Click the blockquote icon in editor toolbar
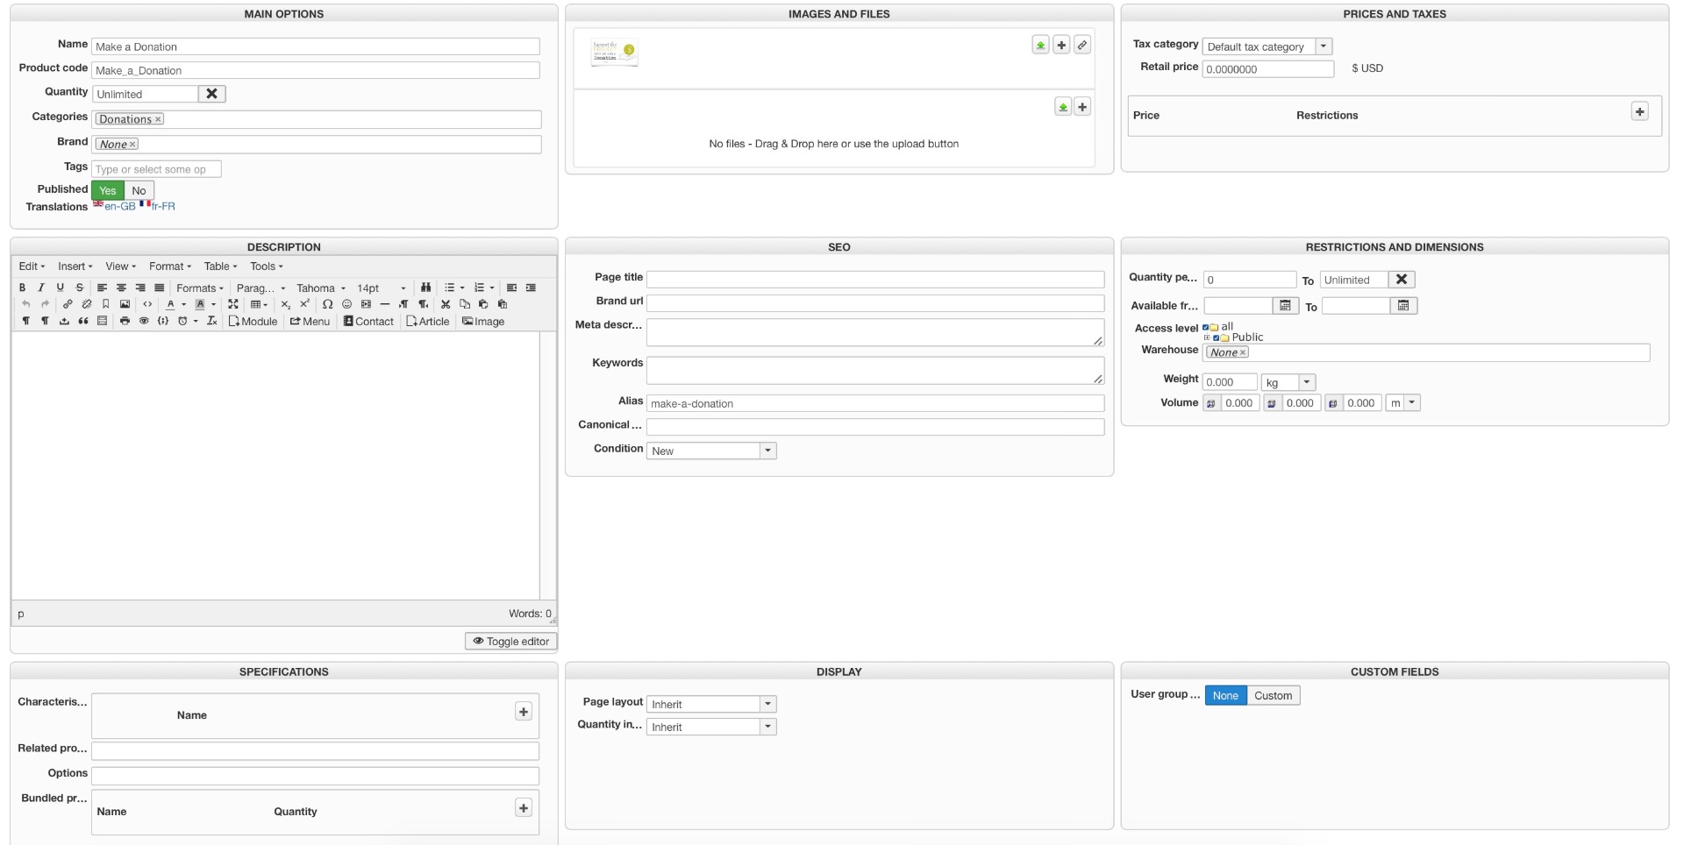1684x845 pixels. [83, 321]
